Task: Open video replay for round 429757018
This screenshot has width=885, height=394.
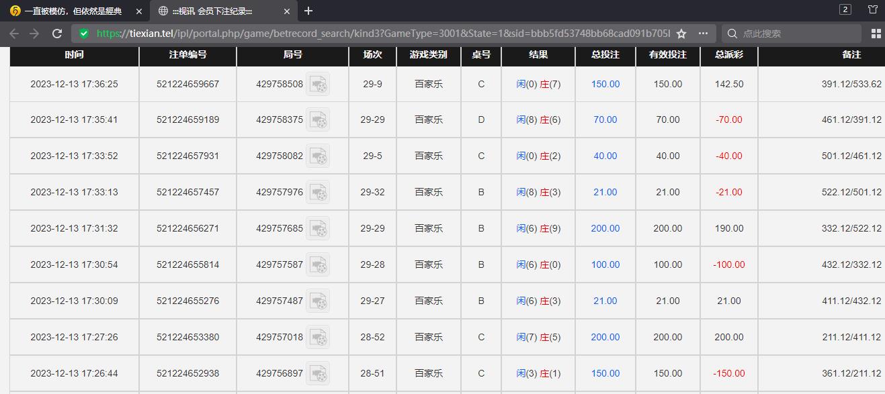Action: point(318,338)
